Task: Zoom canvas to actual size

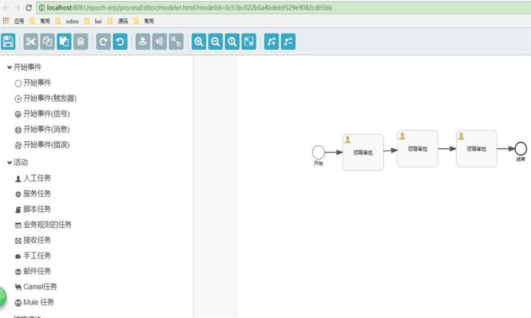Action: [232, 42]
